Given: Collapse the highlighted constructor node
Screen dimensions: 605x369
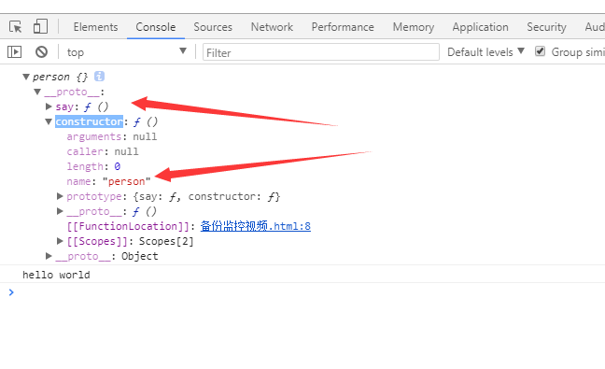Looking at the screenshot, I should (49, 121).
